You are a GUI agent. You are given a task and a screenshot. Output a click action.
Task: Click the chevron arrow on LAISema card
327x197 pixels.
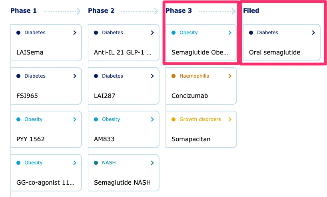click(75, 33)
